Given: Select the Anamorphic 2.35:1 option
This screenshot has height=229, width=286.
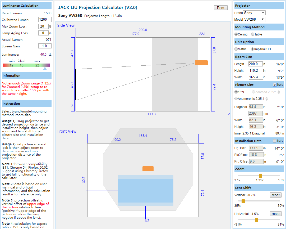Looking at the screenshot, I should tap(236, 98).
